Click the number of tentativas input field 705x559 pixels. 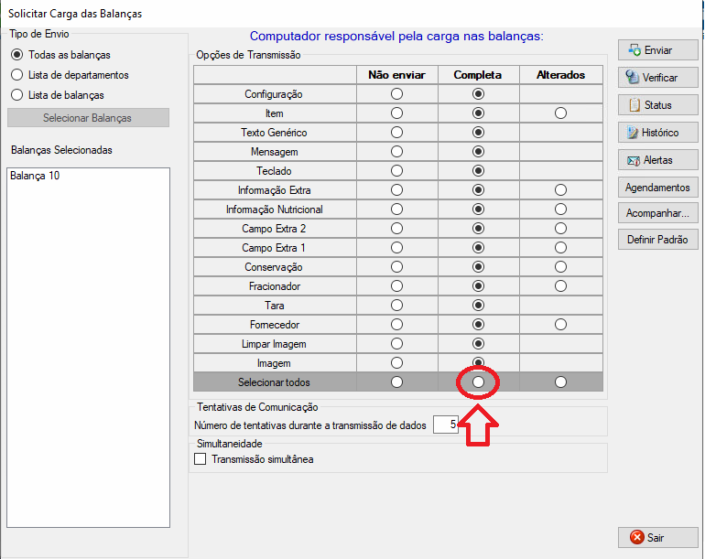(x=446, y=425)
